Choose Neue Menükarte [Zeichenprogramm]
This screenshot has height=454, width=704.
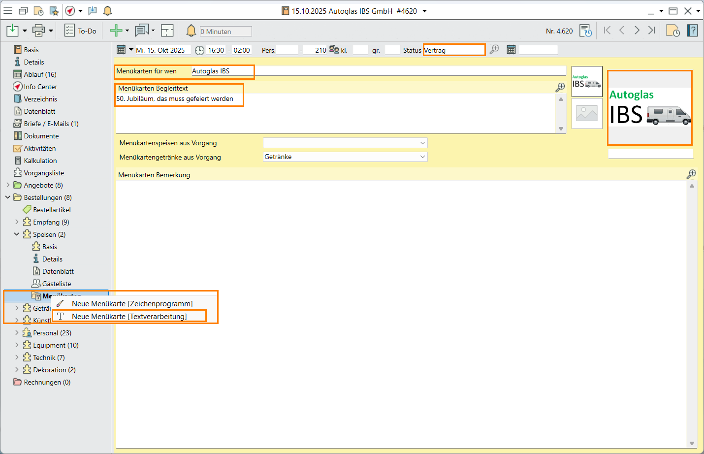coord(132,304)
